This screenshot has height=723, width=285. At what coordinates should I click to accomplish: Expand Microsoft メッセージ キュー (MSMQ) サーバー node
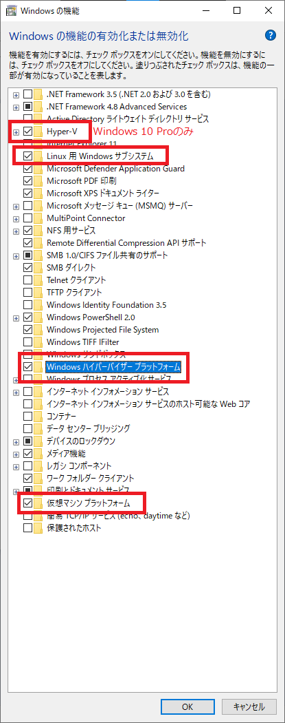click(x=16, y=206)
